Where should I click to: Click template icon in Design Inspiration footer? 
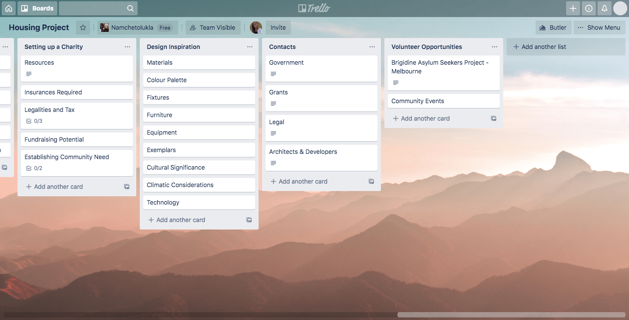click(x=249, y=220)
